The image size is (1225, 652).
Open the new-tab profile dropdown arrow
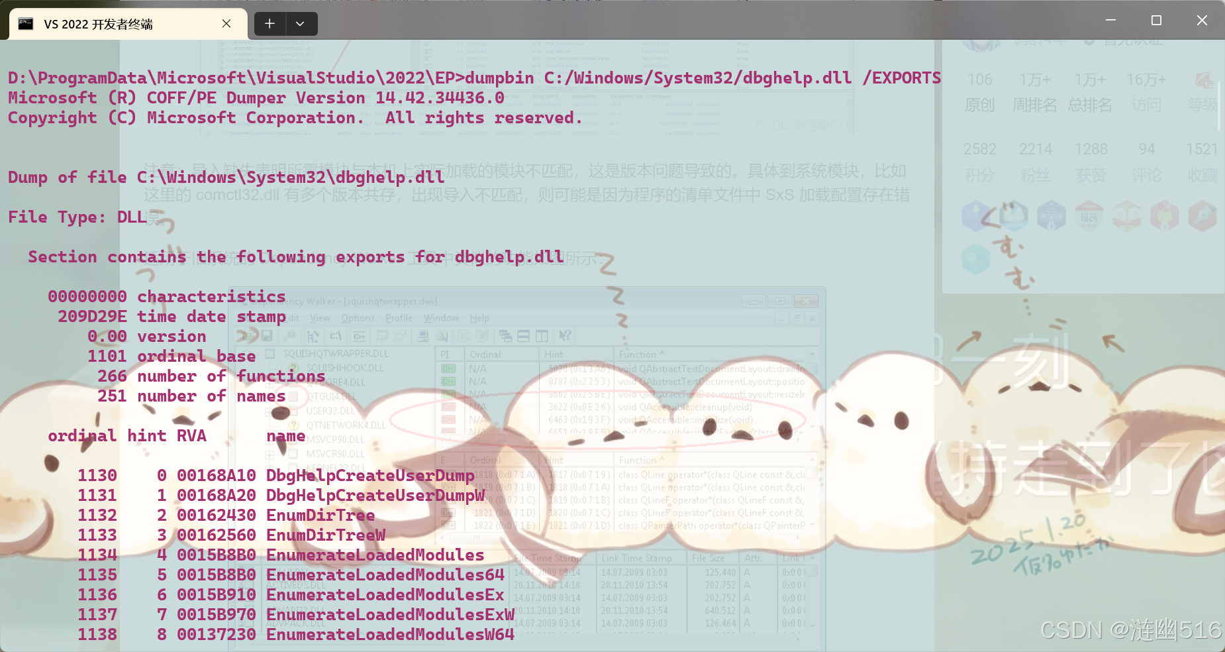(300, 24)
